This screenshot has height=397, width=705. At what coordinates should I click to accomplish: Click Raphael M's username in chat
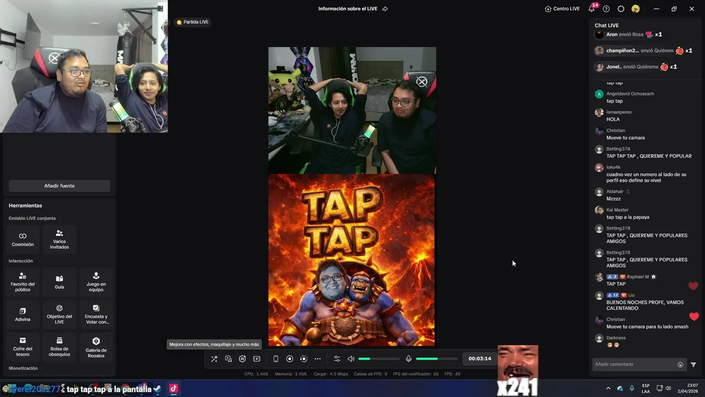pos(637,277)
